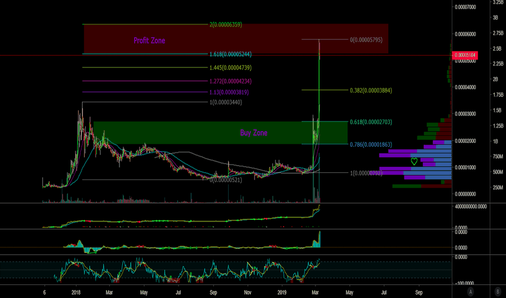
Task: Click volume scale value 1.25B
Action: pos(498,126)
